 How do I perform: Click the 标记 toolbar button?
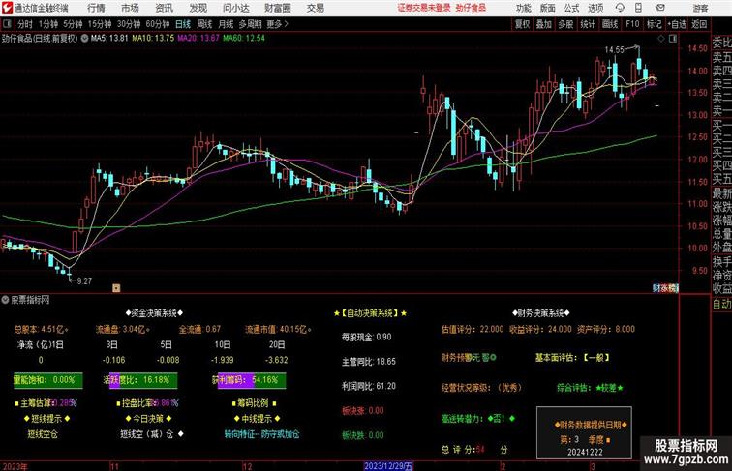[654, 24]
